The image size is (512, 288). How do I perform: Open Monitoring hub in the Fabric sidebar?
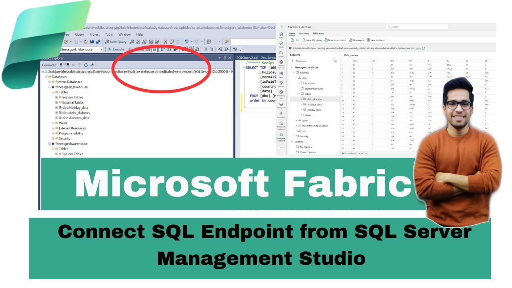pos(281,94)
